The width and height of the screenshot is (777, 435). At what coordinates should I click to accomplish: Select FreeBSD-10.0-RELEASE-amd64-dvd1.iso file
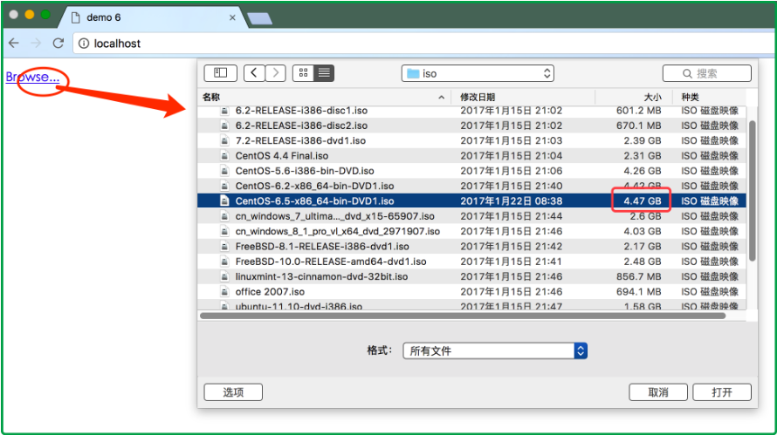click(x=471, y=262)
